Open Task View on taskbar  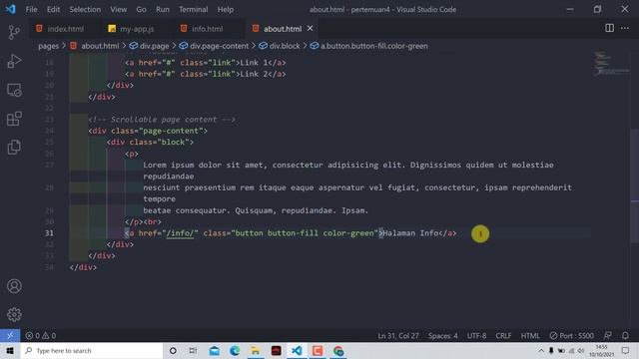coord(193,350)
